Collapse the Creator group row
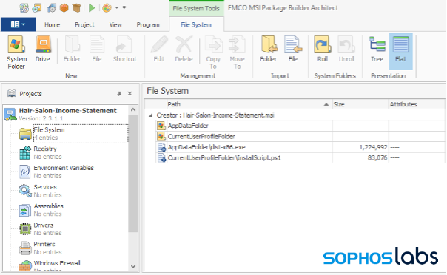 [x=150, y=115]
